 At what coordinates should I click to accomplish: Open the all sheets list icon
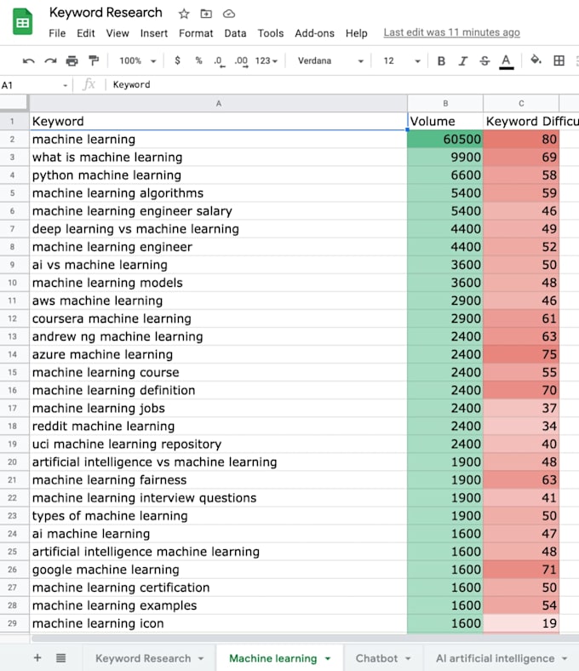pos(60,657)
